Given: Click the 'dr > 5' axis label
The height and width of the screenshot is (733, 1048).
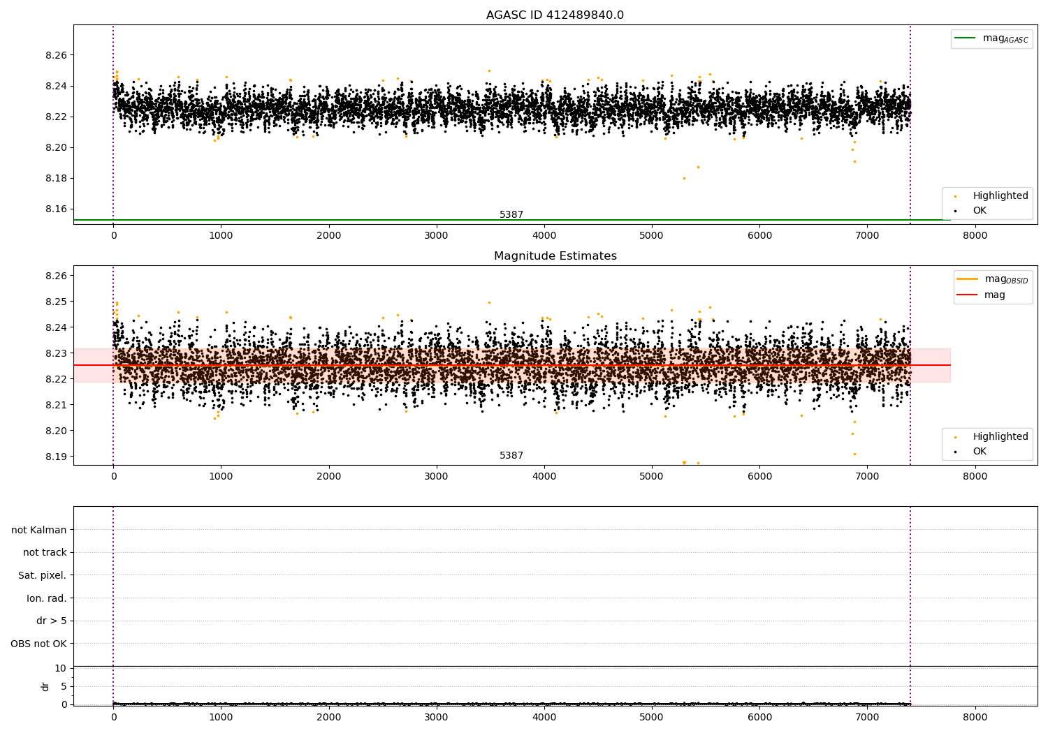Looking at the screenshot, I should point(52,621).
